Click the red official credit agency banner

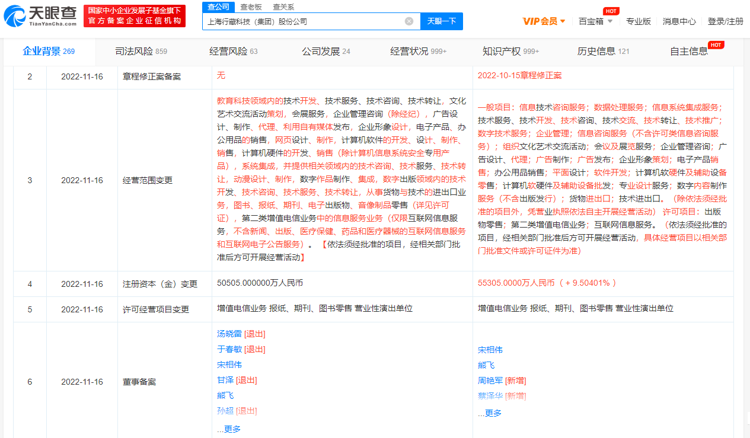tap(133, 16)
